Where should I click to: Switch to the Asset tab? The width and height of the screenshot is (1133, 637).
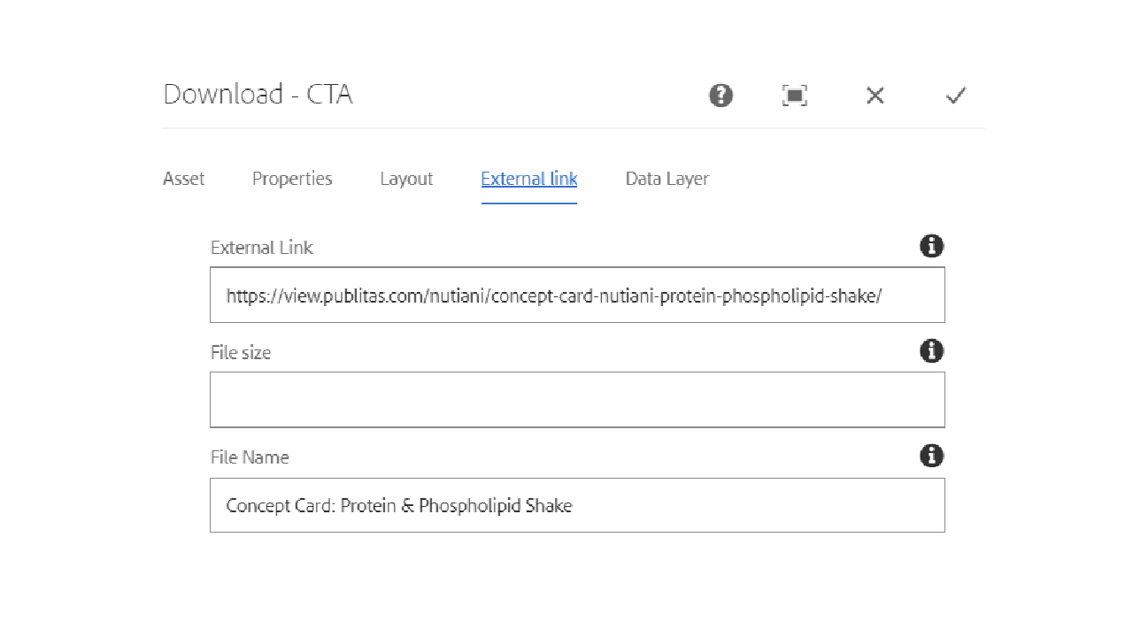(184, 179)
